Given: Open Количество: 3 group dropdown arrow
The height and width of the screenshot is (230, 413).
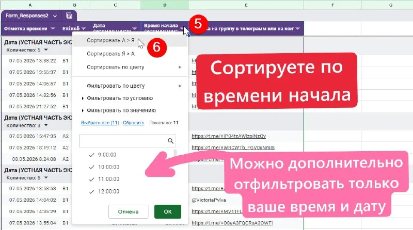Looking at the screenshot, I should pos(46,125).
